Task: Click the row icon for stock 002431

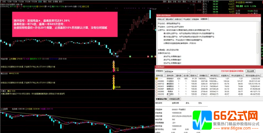Action: click(x=157, y=86)
